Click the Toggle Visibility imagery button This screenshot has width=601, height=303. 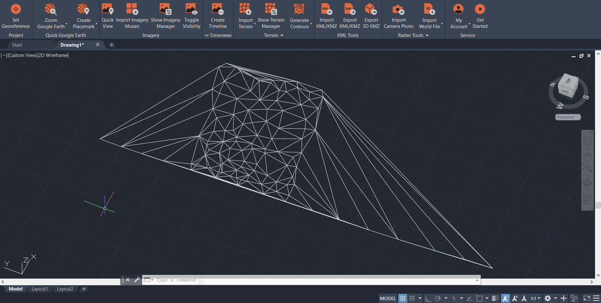pos(191,9)
